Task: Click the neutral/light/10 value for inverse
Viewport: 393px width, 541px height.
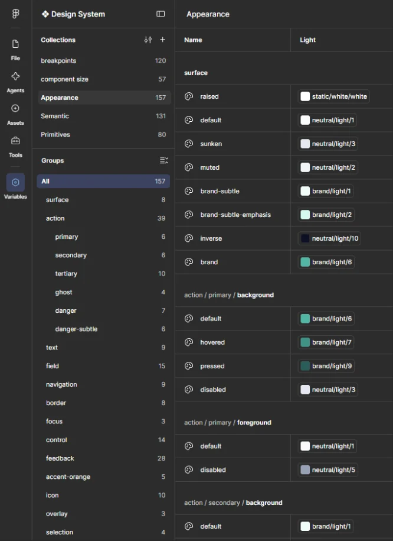Action: [329, 238]
